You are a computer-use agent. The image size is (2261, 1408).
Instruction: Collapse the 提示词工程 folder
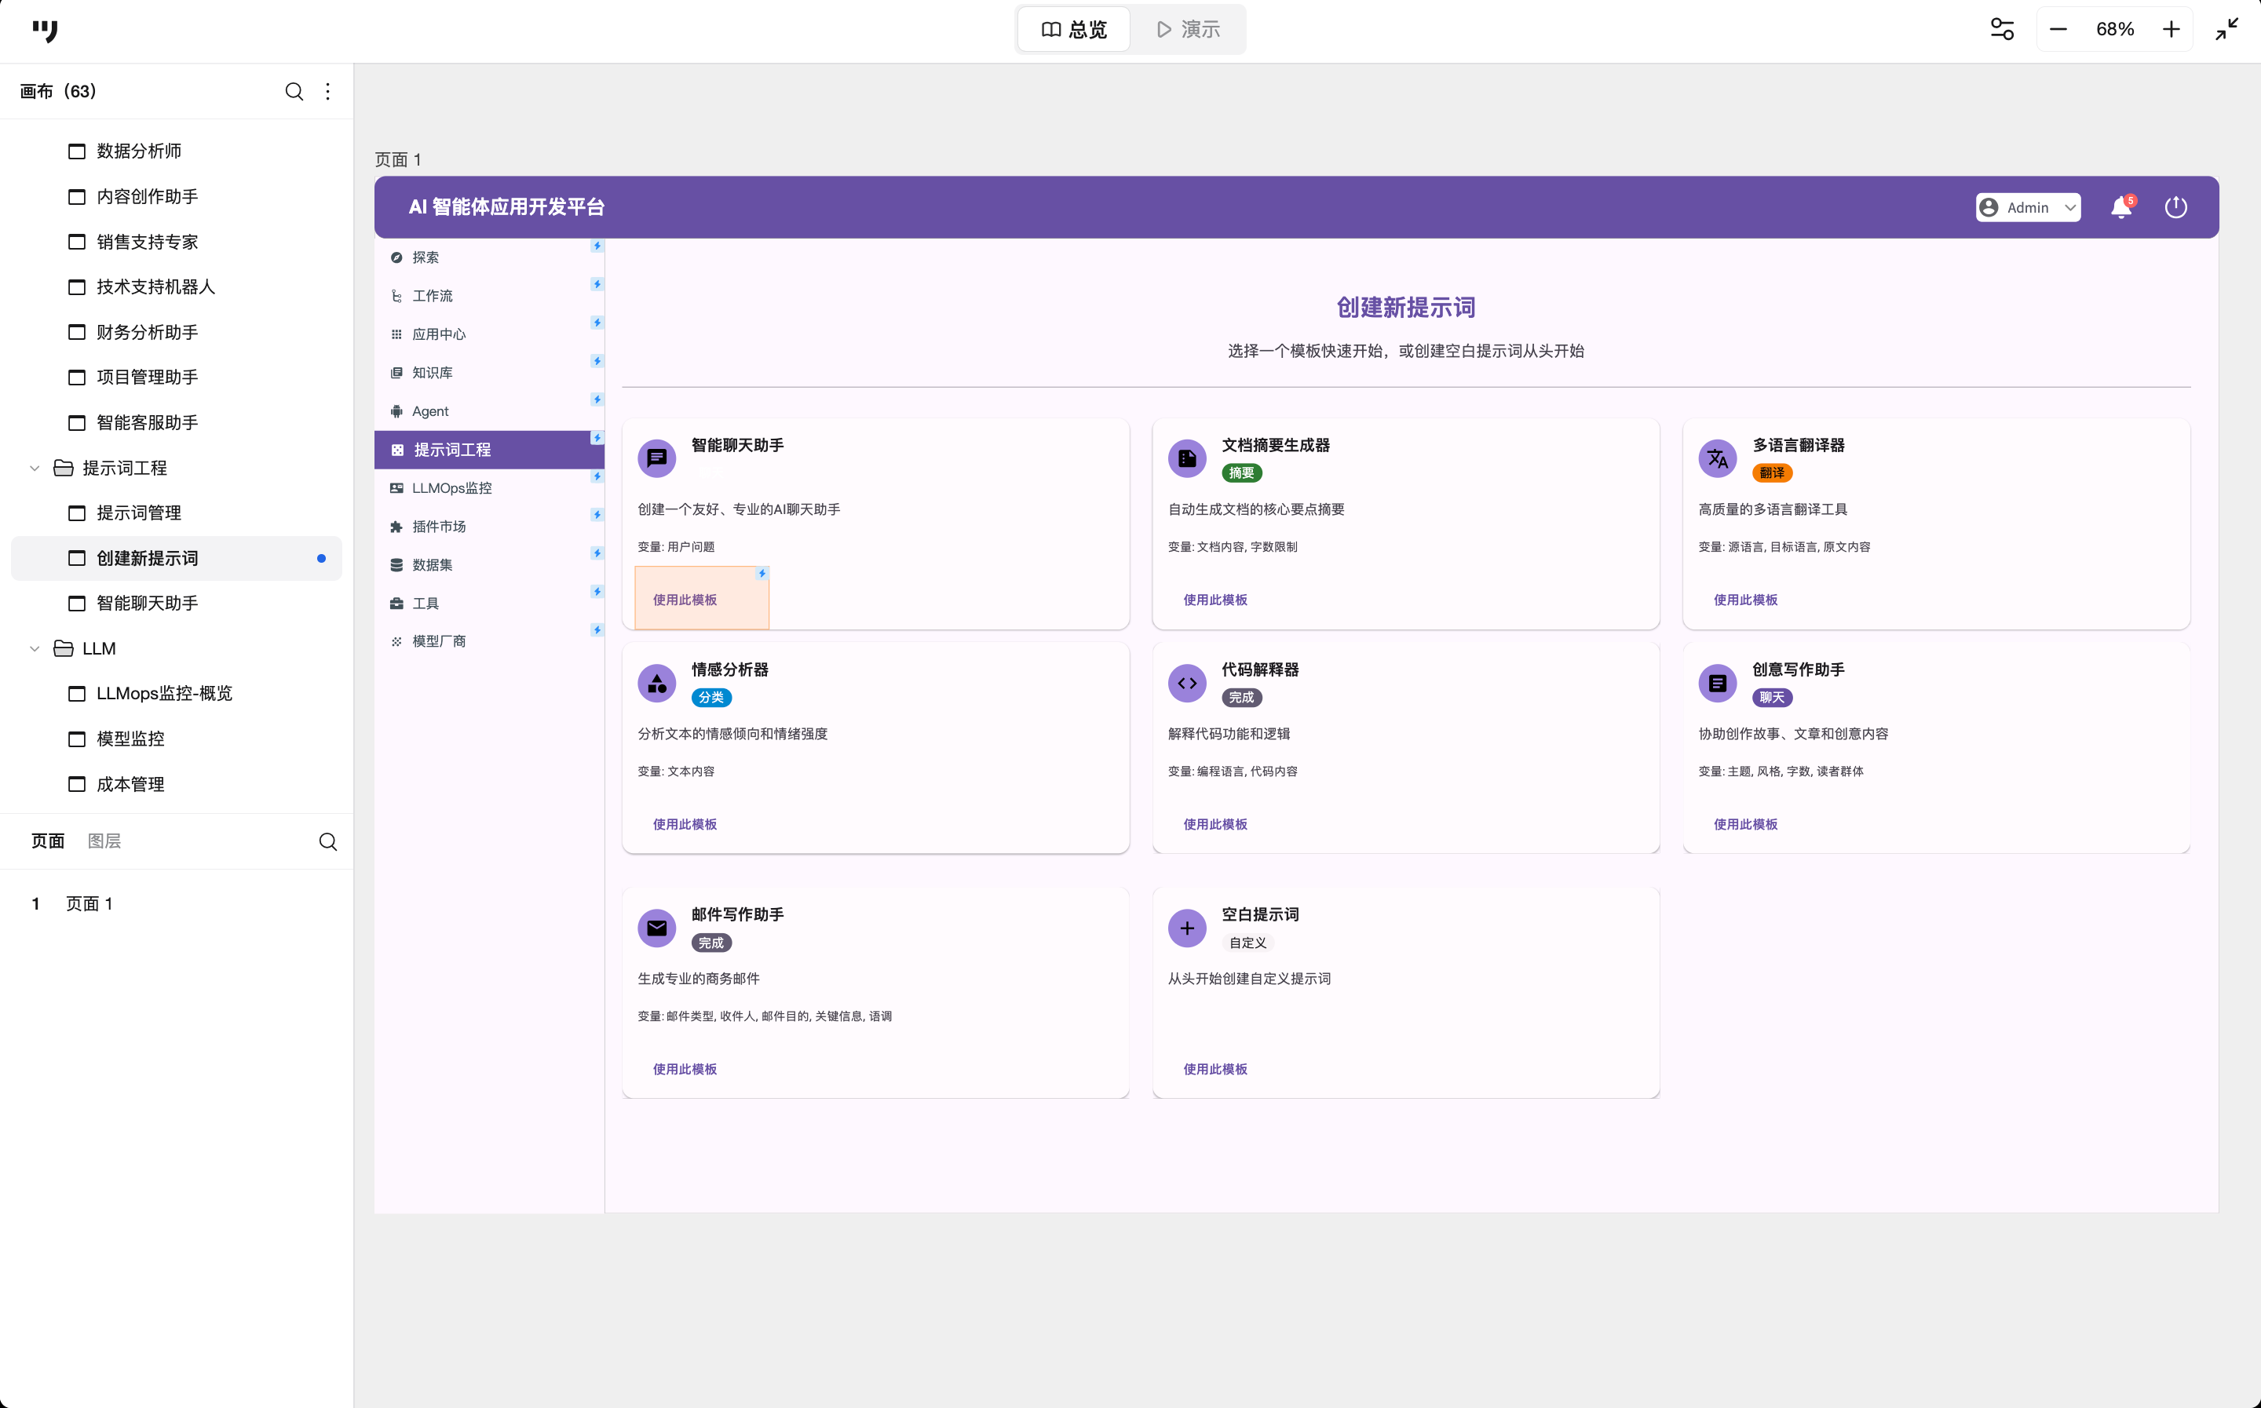tap(35, 469)
